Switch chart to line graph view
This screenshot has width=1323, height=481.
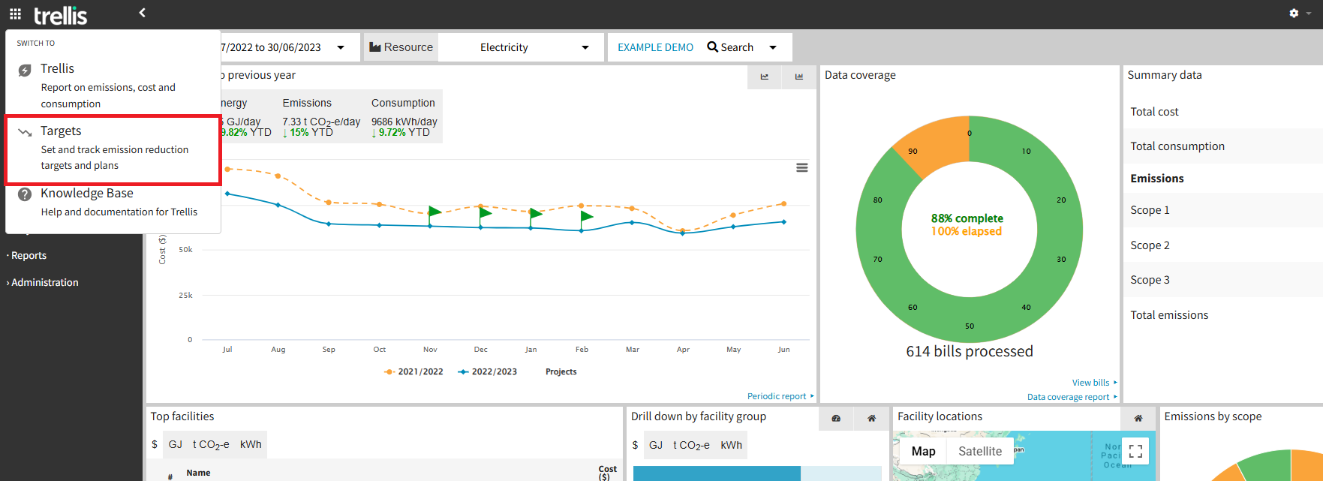tap(765, 77)
